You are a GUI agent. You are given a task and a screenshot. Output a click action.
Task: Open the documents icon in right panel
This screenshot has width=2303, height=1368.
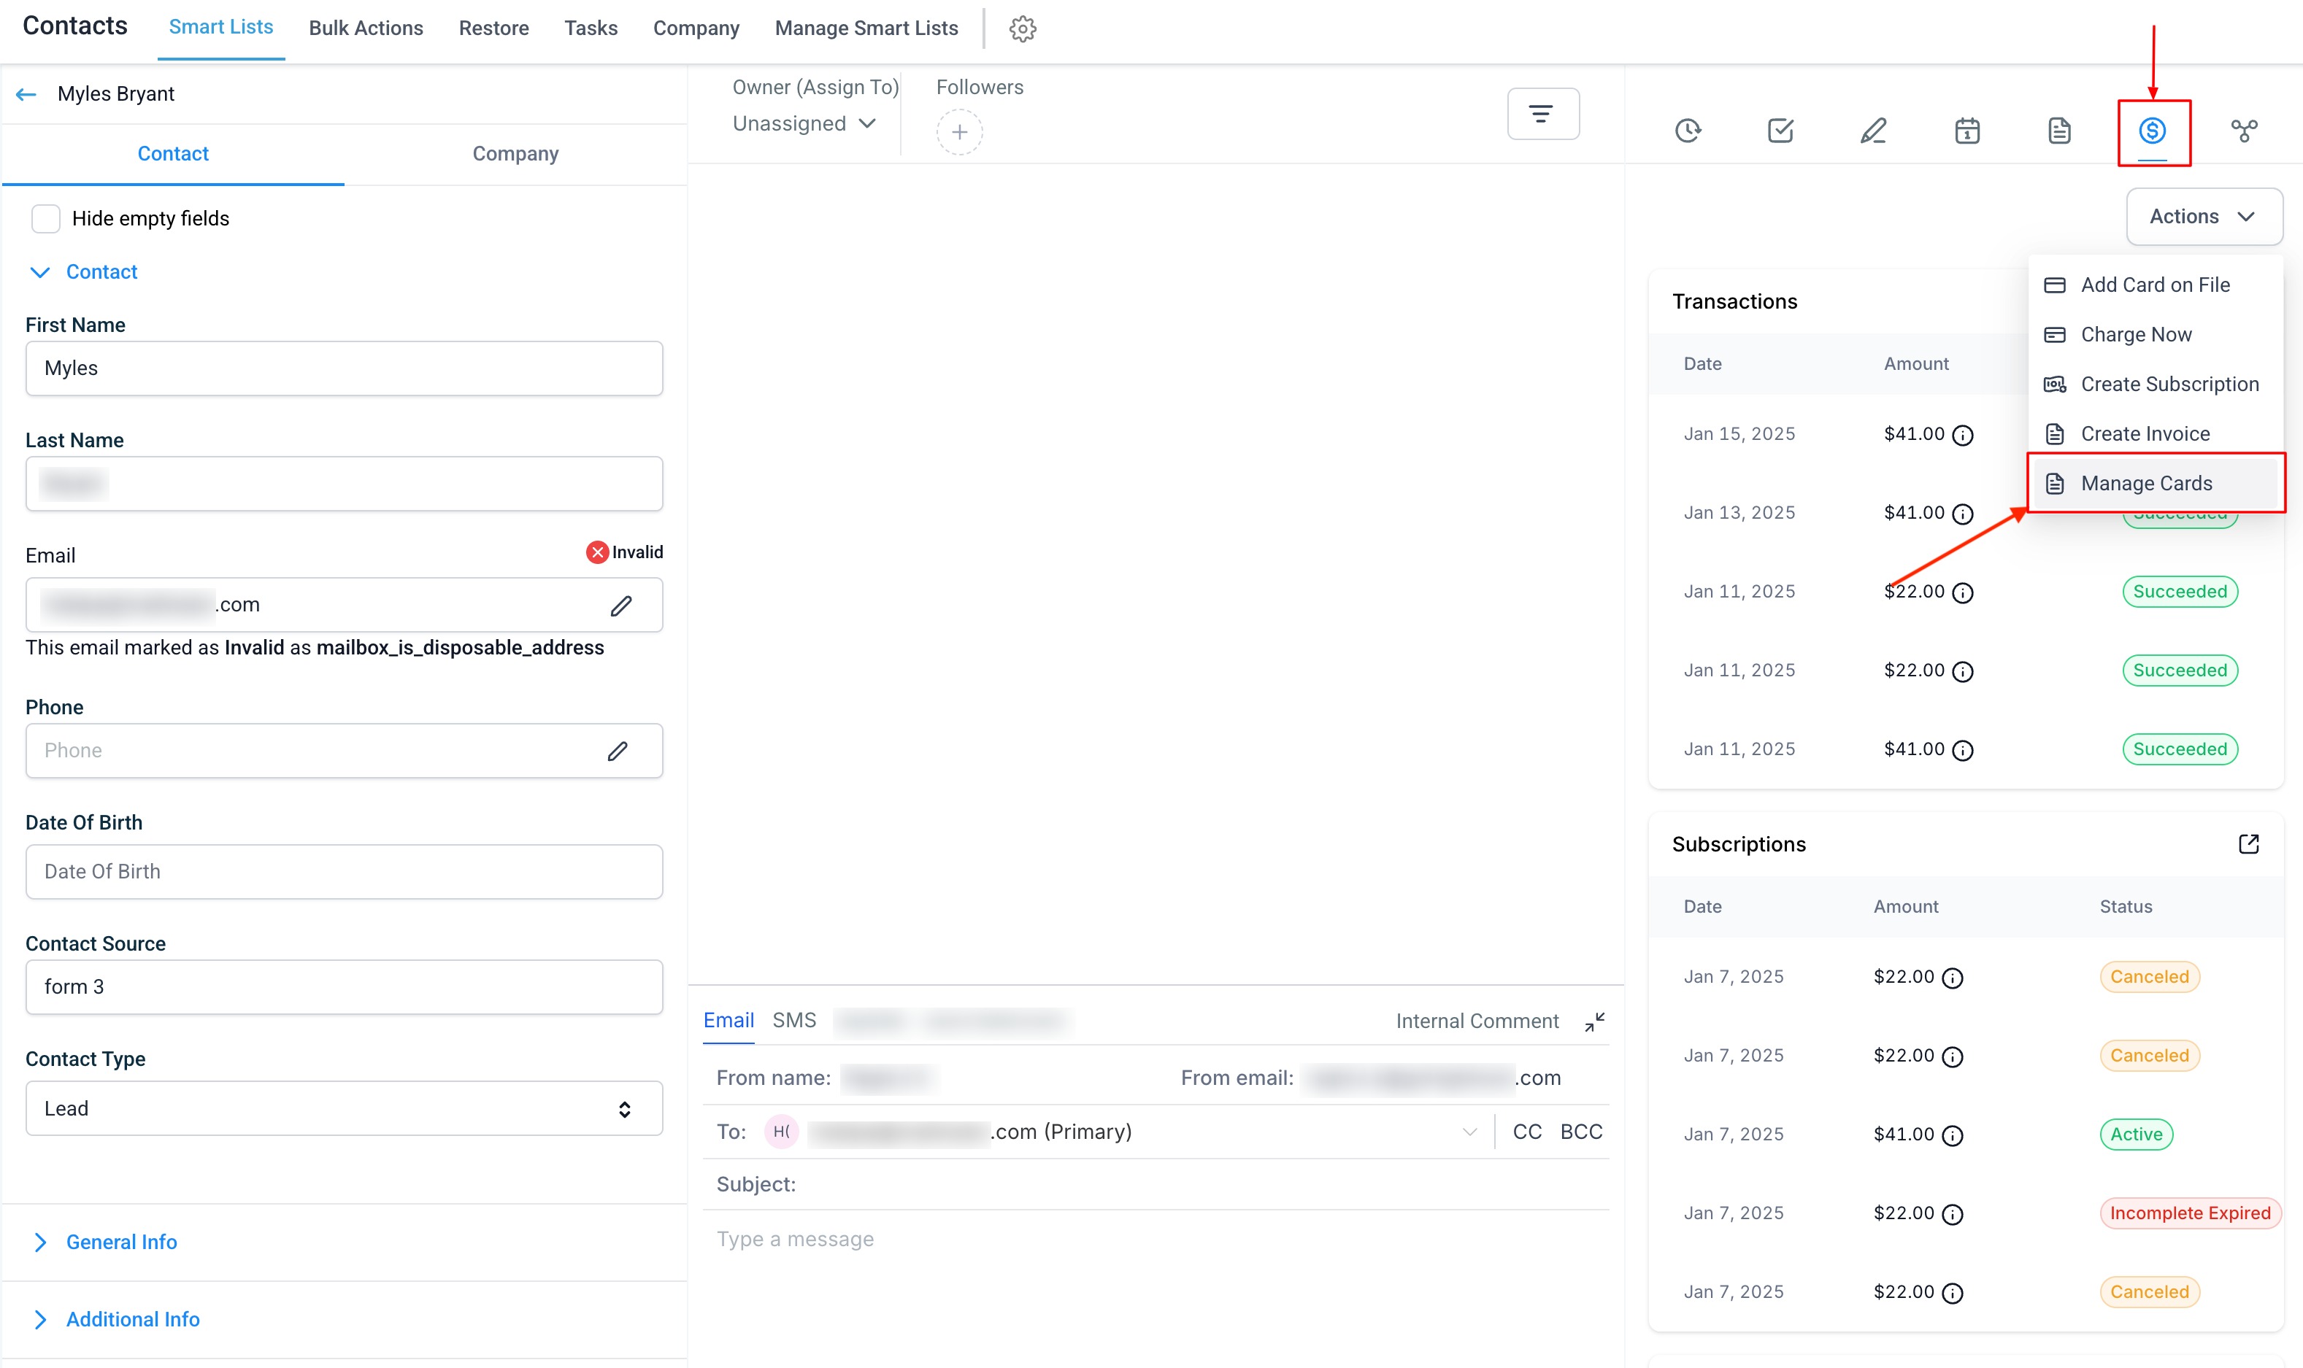2058,131
